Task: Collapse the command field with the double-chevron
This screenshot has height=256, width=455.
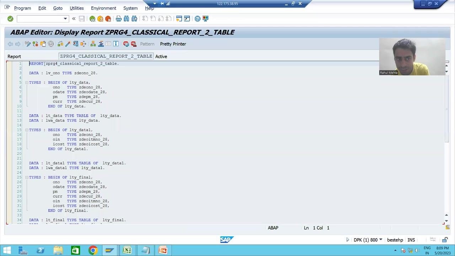Action: tap(74, 18)
